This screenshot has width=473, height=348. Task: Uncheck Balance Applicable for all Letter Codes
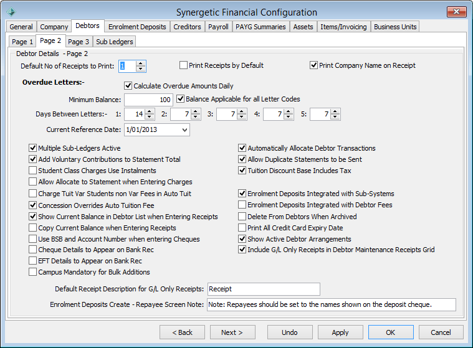[x=180, y=99]
